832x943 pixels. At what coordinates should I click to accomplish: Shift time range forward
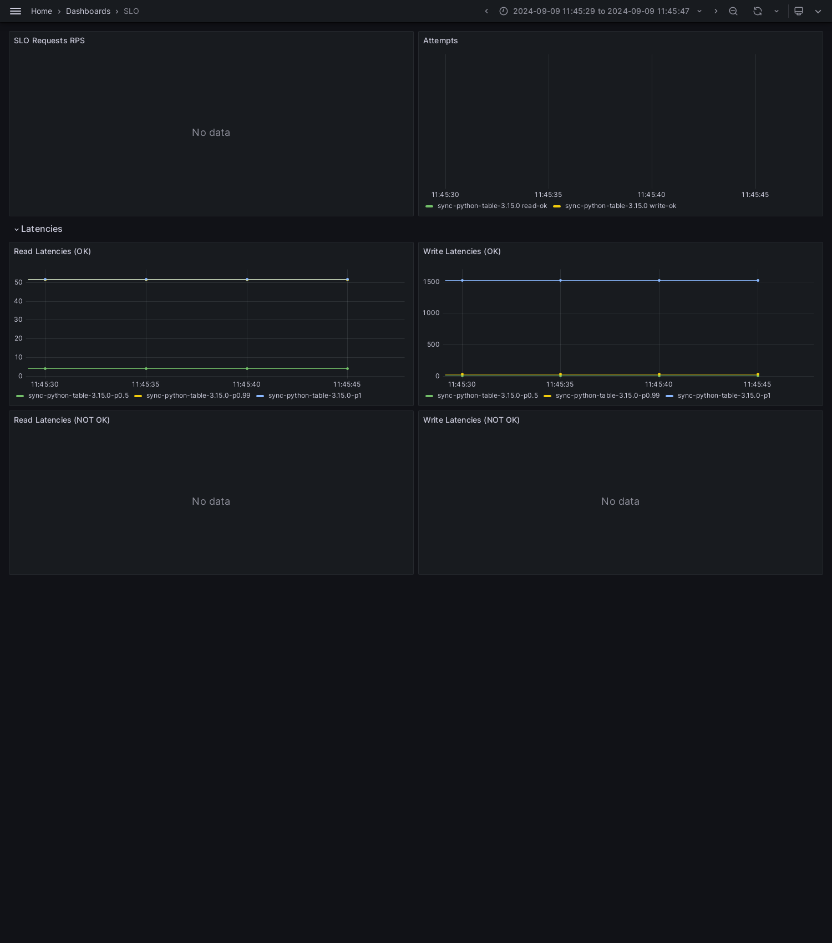[x=716, y=11]
